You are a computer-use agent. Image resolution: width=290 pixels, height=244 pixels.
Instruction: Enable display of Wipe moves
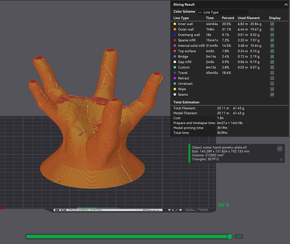click(x=272, y=89)
